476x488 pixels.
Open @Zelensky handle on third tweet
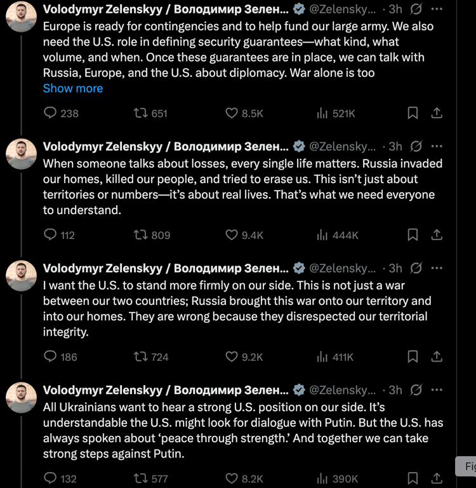point(342,268)
